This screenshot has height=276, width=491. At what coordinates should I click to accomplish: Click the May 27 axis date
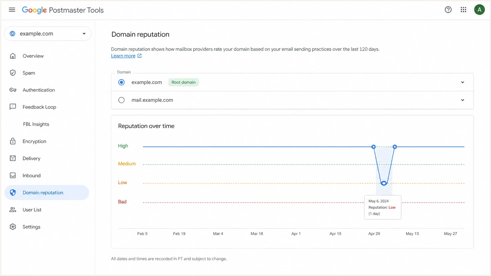(450, 234)
